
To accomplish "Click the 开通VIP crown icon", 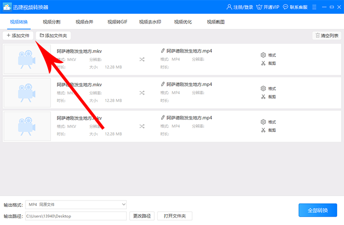I will click(x=259, y=7).
